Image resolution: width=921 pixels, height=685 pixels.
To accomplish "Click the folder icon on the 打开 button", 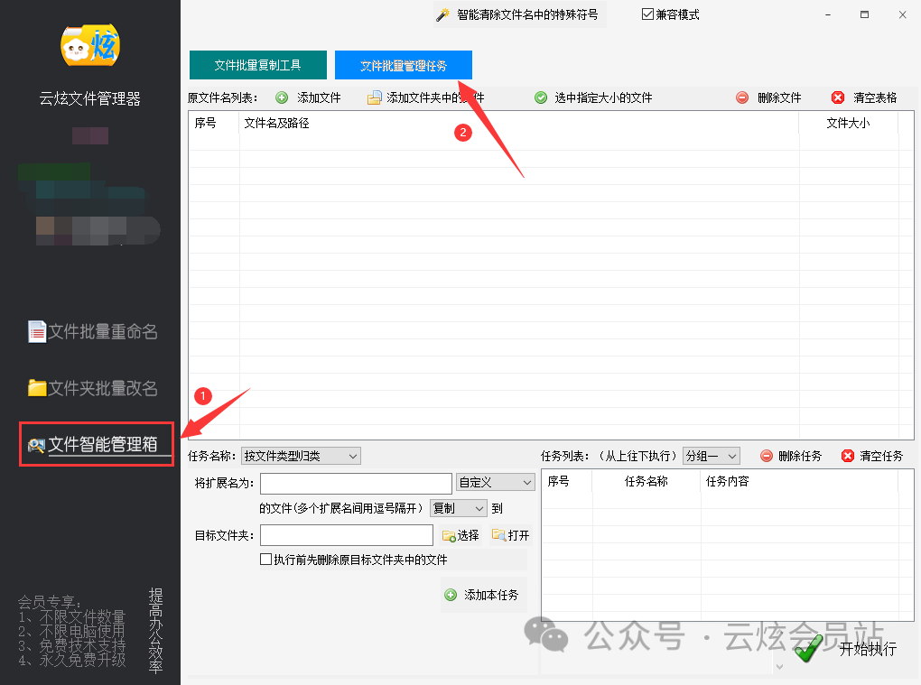I will [x=498, y=535].
